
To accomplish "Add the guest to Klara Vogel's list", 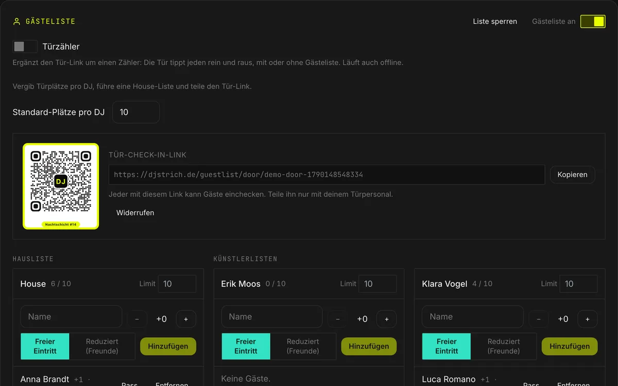I will (x=570, y=346).
